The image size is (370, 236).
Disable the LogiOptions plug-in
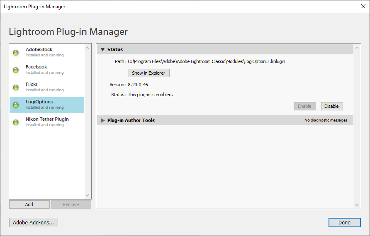point(332,106)
